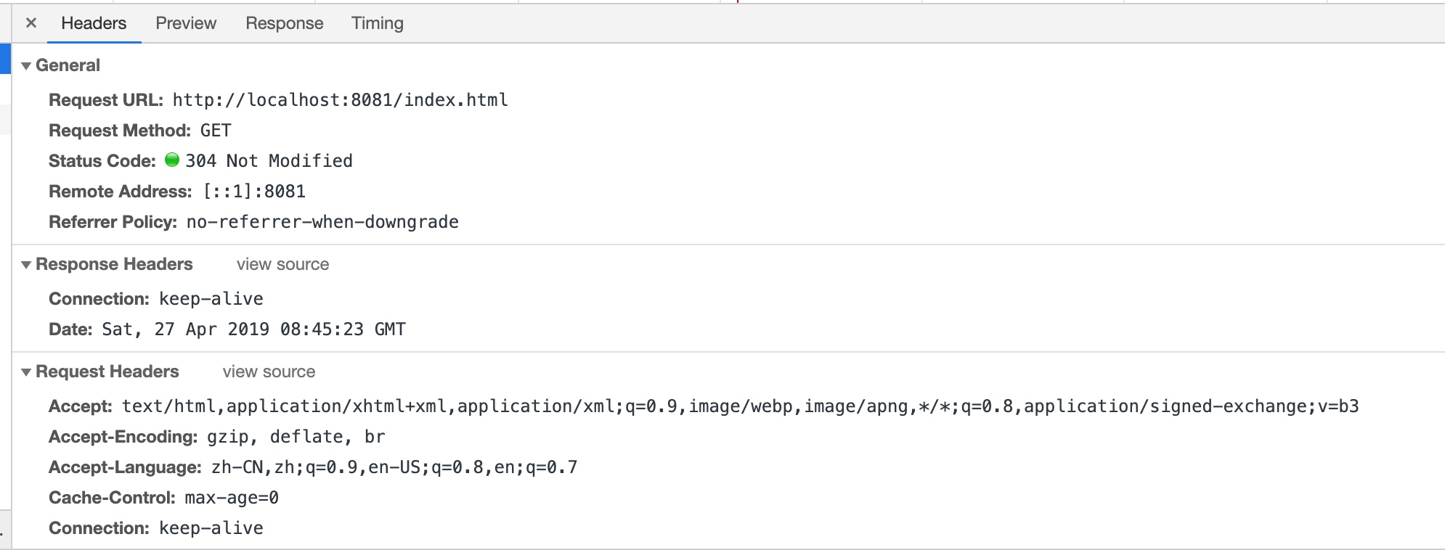1445x550 pixels.
Task: Switch to the Timing tab
Action: point(377,23)
